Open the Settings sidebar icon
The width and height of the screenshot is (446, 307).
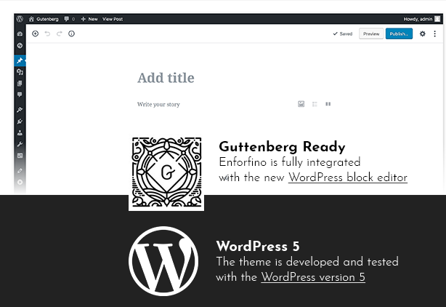pyautogui.click(x=20, y=156)
